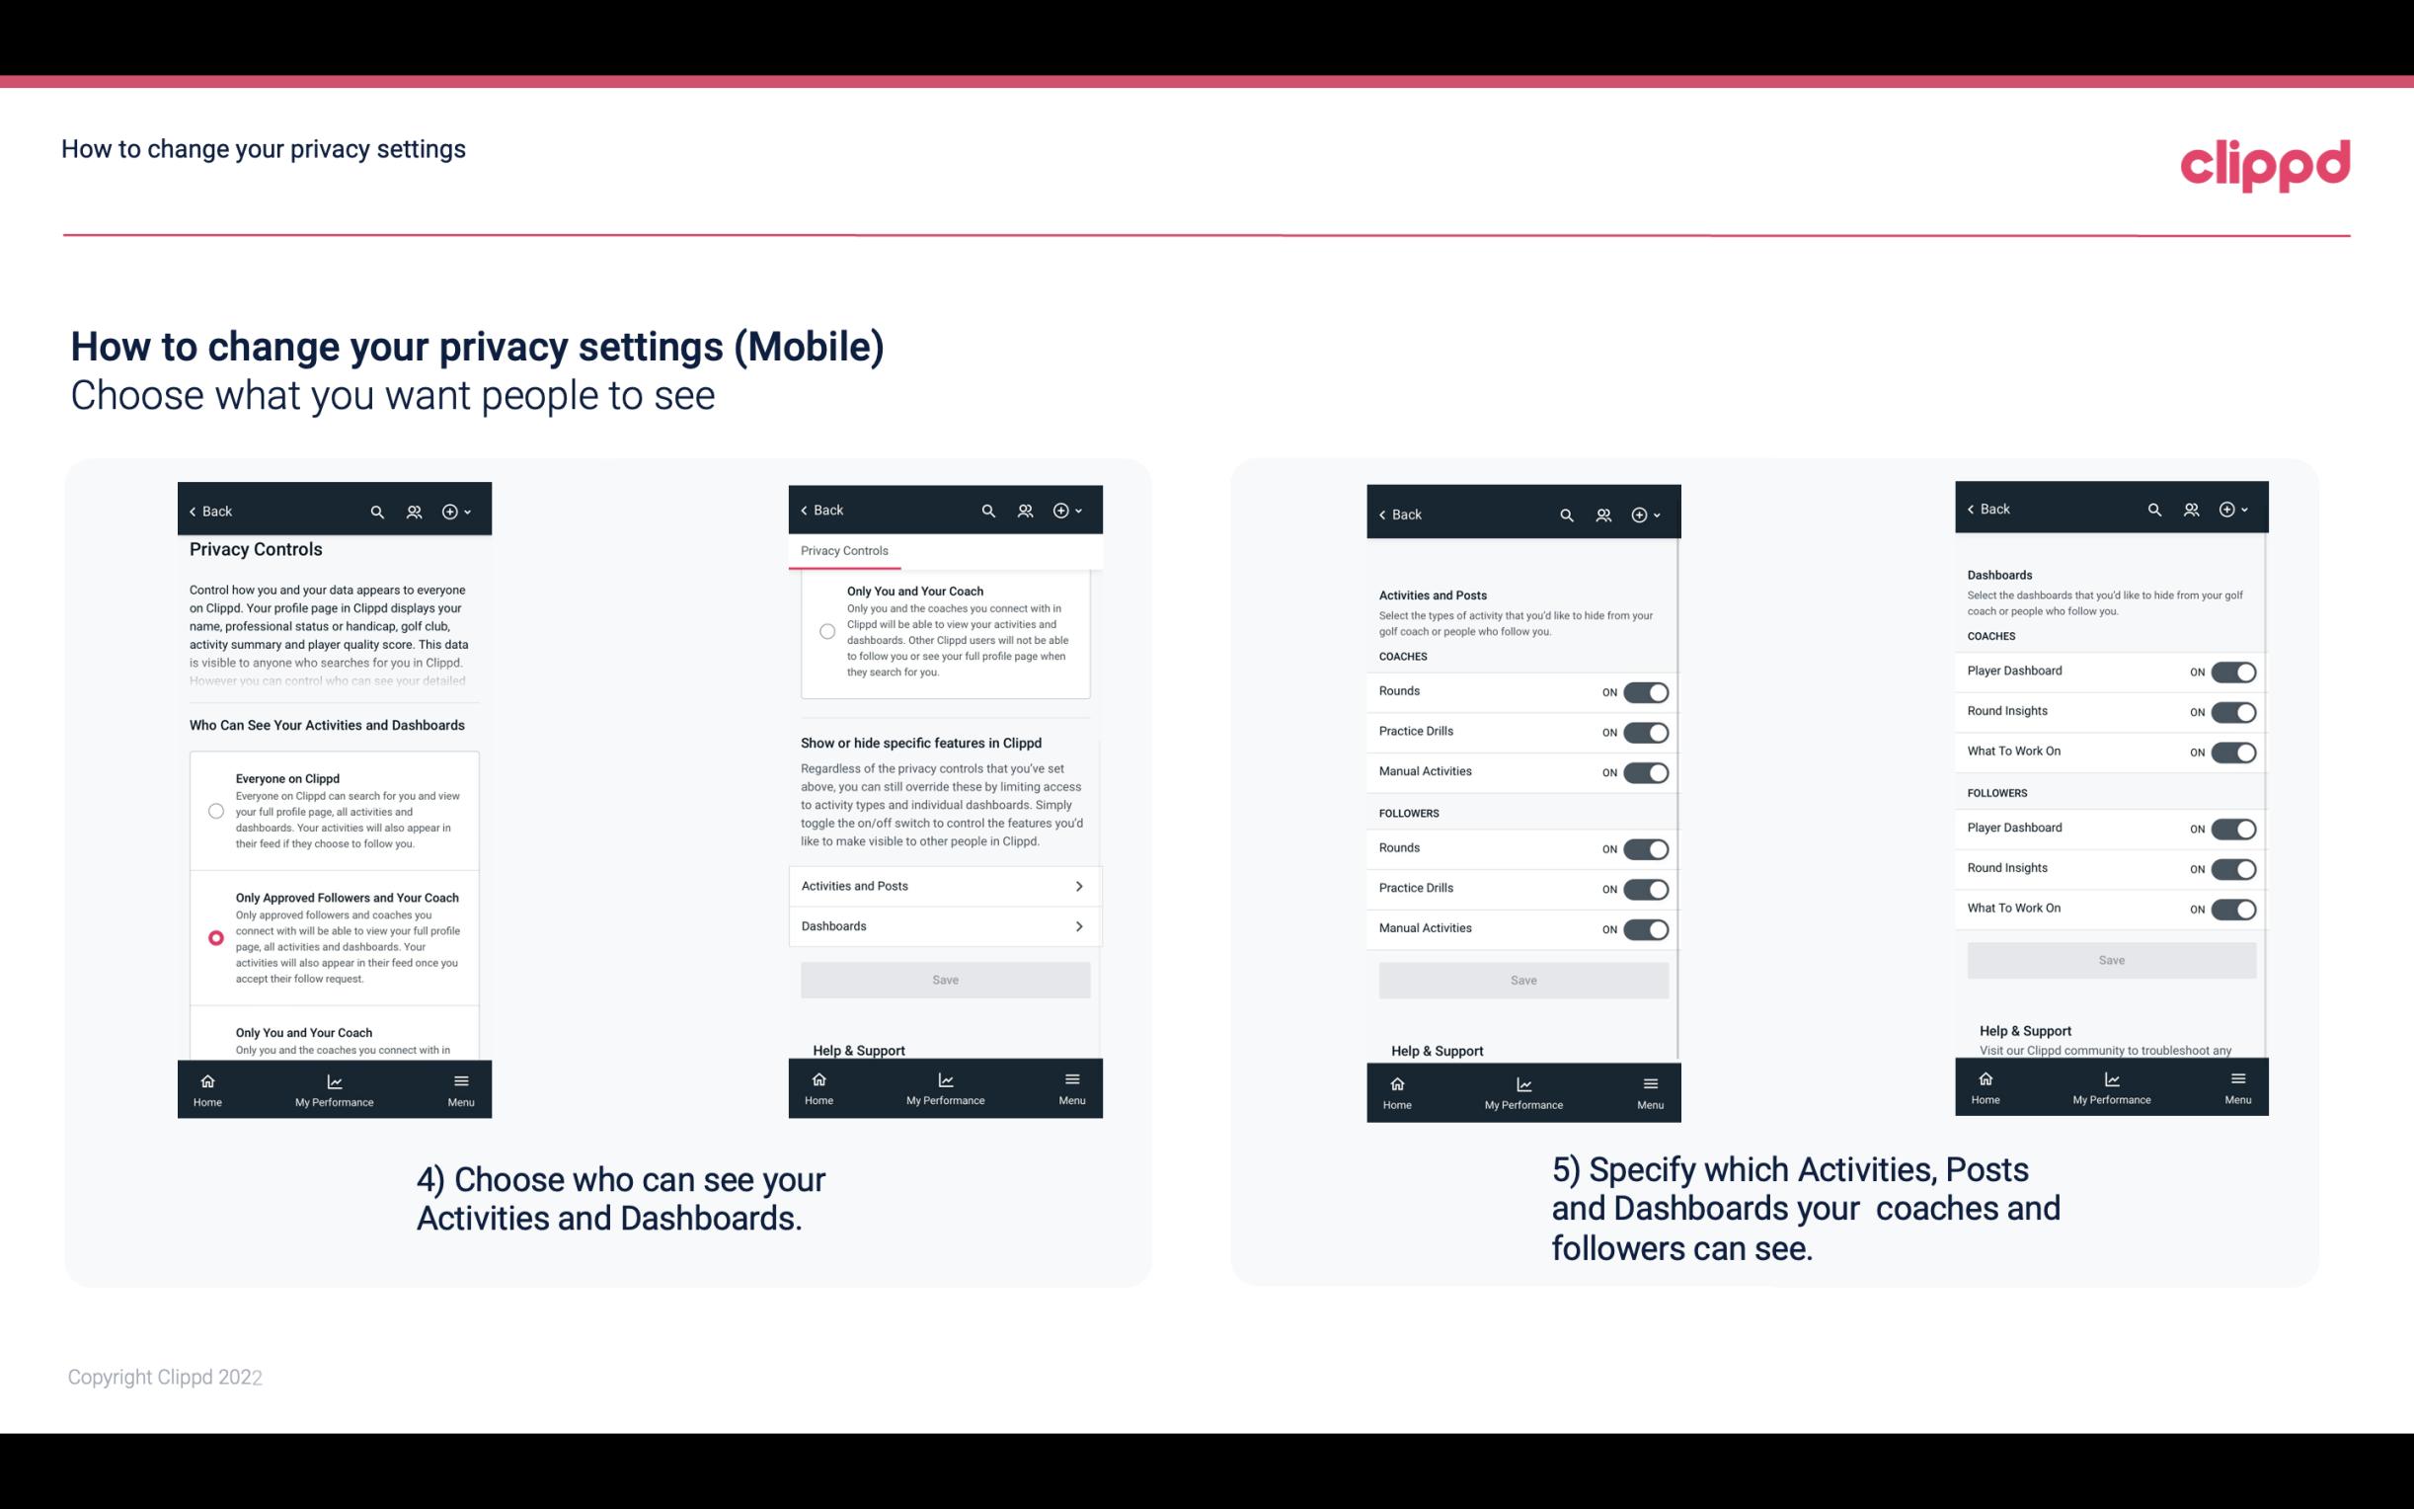Toggle Player Dashboard ON for Followers
The width and height of the screenshot is (2414, 1509).
click(x=2233, y=828)
